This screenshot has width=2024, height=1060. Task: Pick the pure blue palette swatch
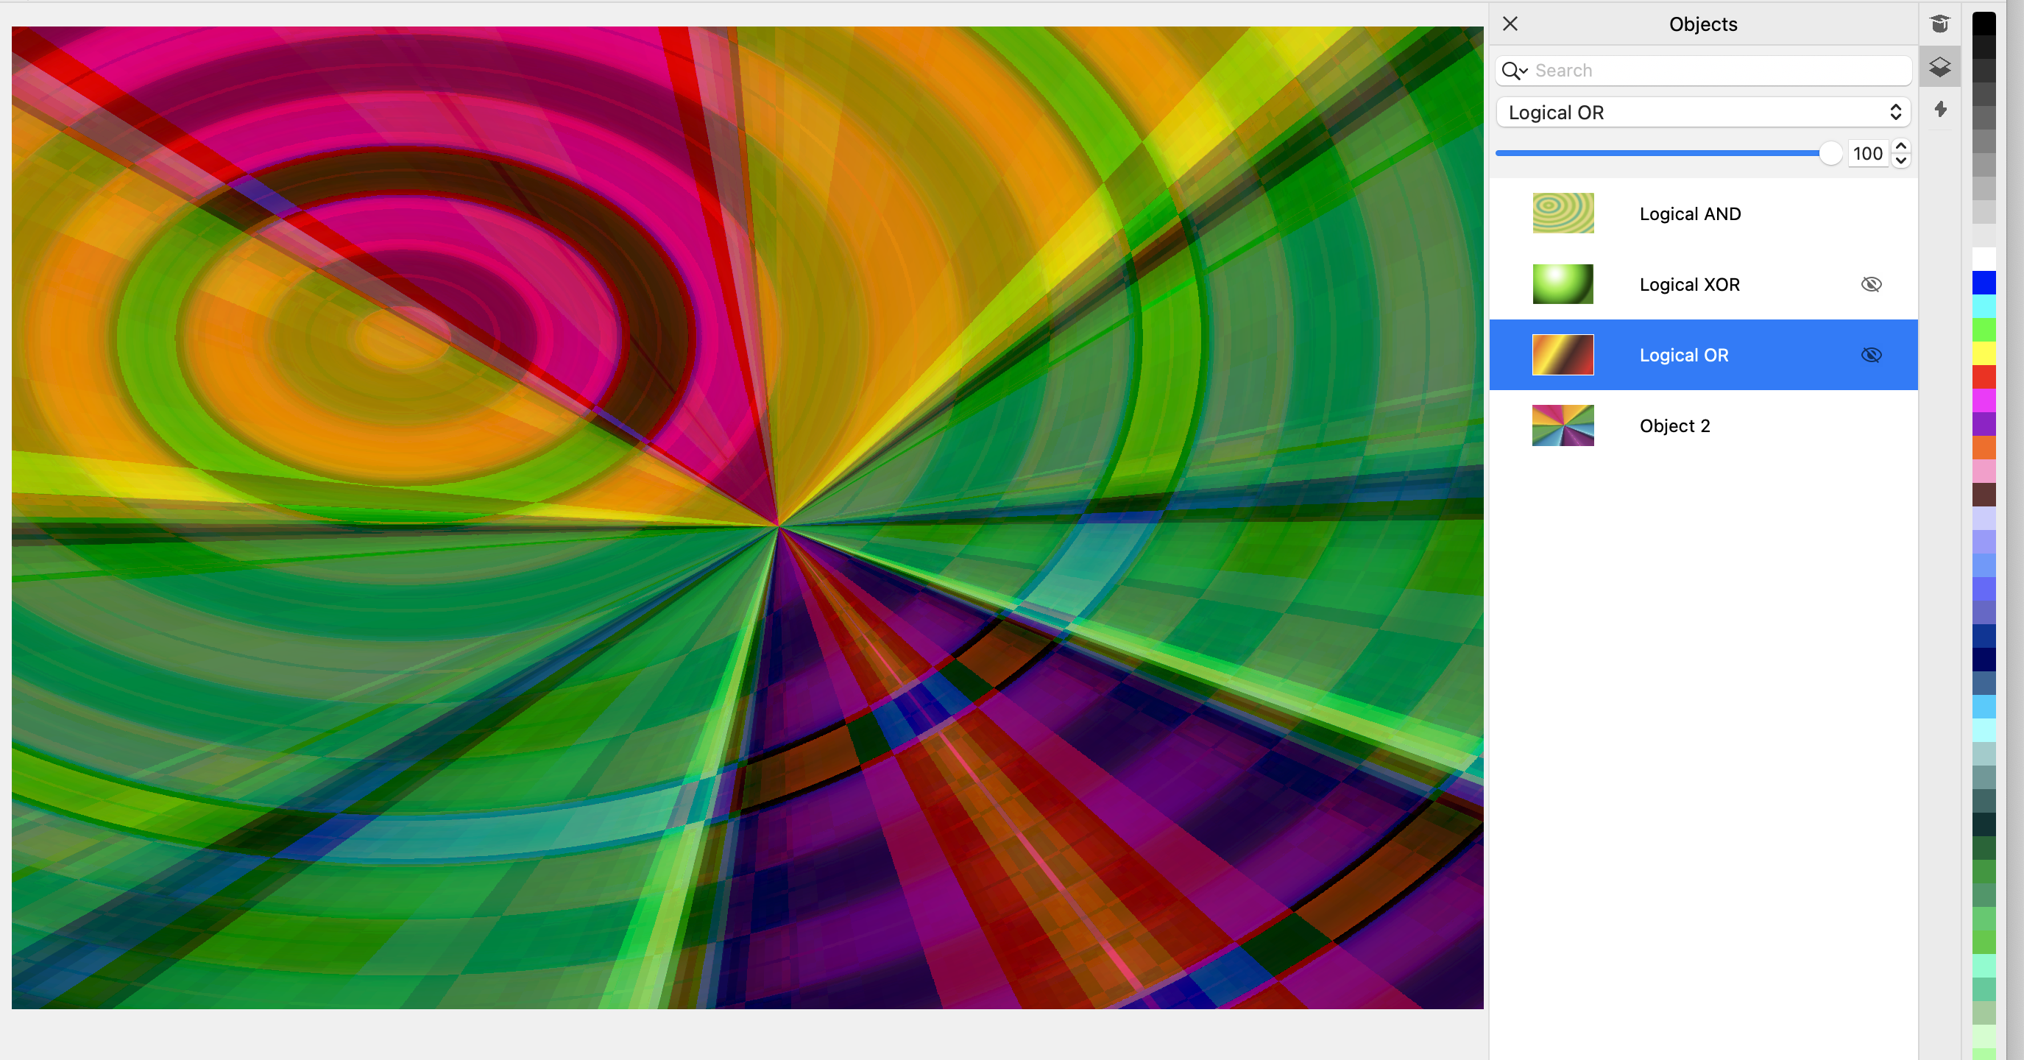(x=1983, y=283)
